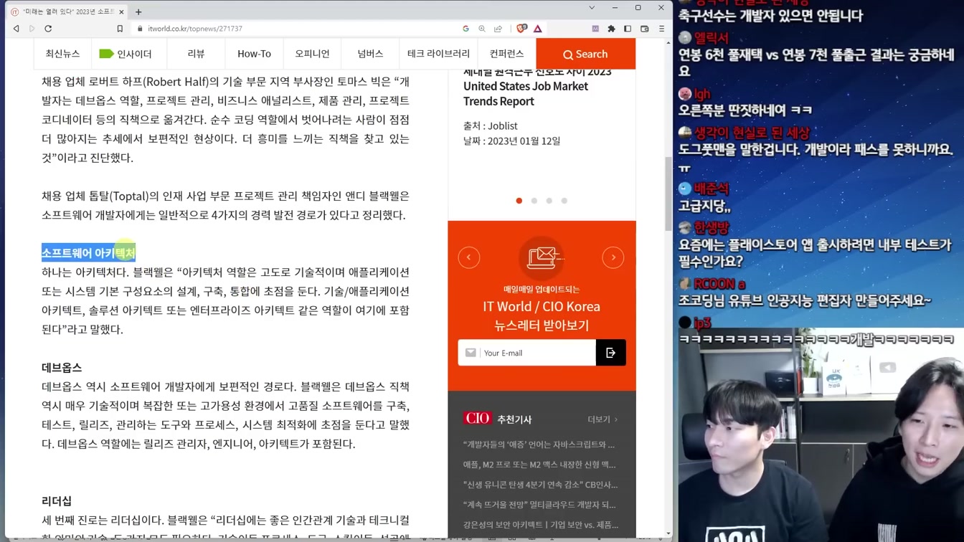Viewport: 964px width, 542px height.
Task: Click the browser forward arrow
Action: pyautogui.click(x=32, y=29)
